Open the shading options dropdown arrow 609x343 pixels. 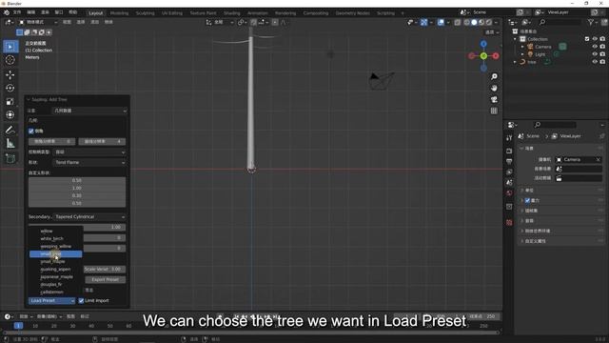point(497,23)
